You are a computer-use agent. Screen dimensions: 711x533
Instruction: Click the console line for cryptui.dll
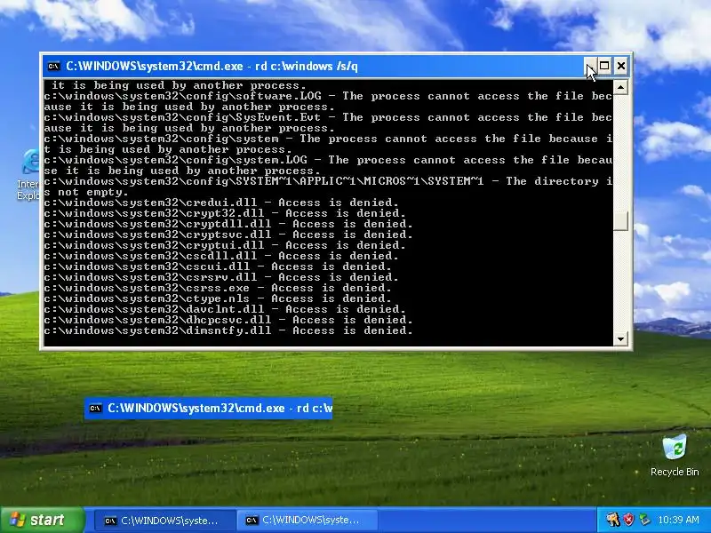pos(225,245)
